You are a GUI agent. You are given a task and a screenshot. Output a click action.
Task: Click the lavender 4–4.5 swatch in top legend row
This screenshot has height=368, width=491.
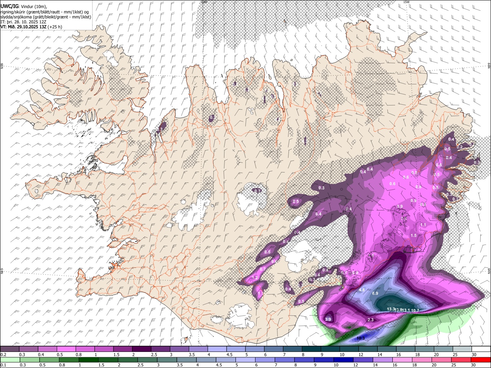[x=217, y=349]
